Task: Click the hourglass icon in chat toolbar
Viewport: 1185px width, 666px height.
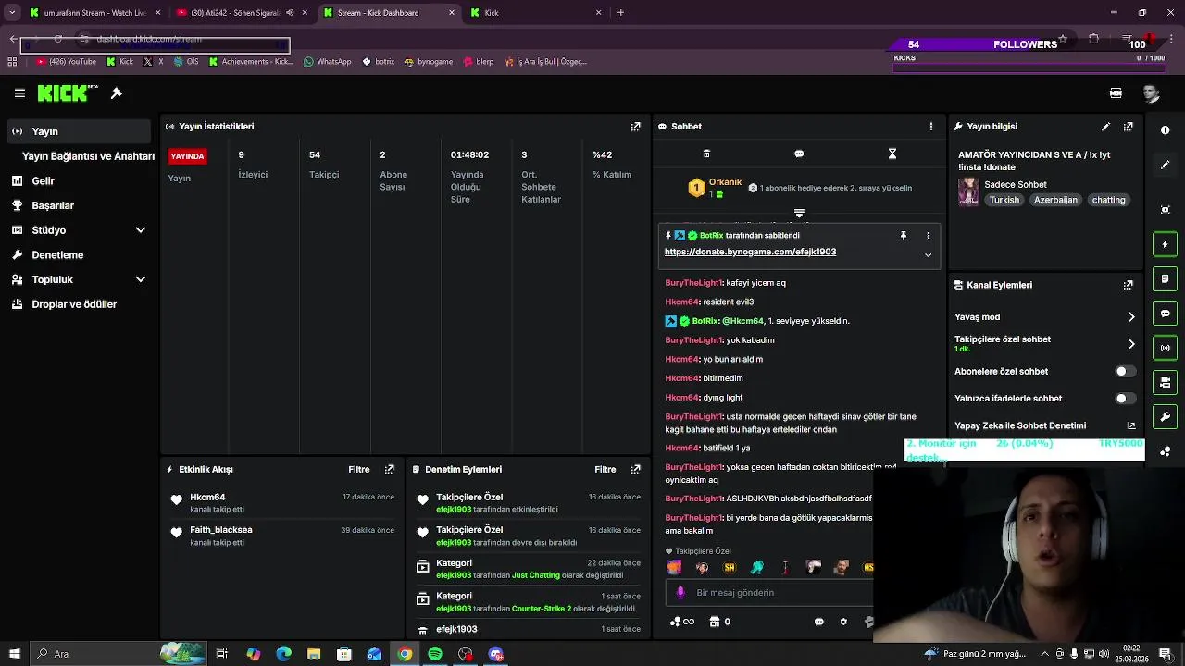Action: pyautogui.click(x=892, y=154)
